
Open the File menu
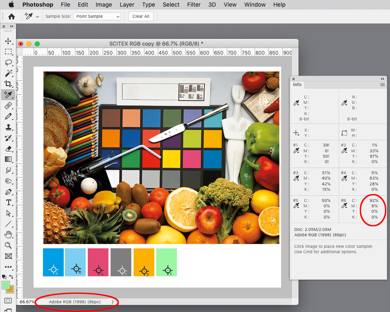[65, 5]
